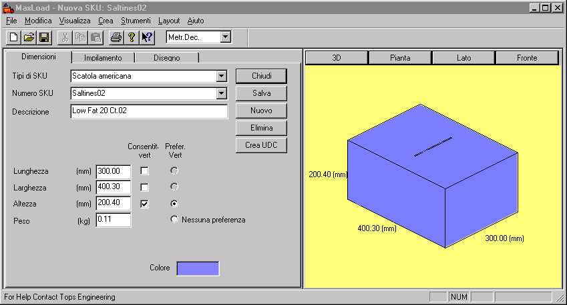This screenshot has height=305, width=567.
Task: Show the Lato view
Action: (x=463, y=58)
